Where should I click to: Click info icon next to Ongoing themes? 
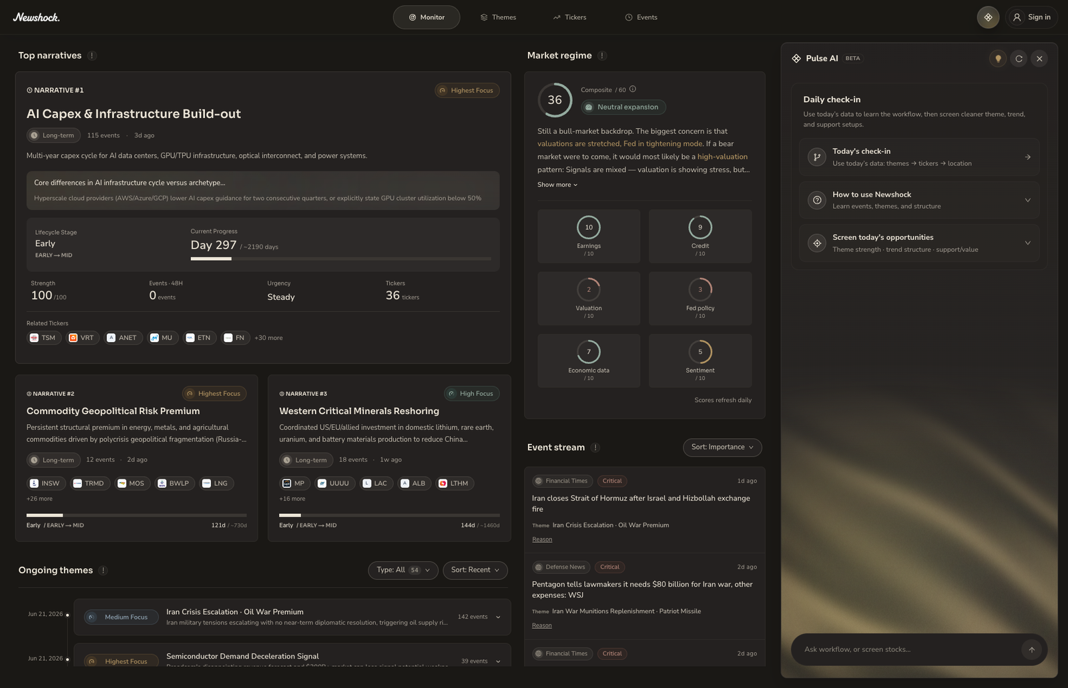pyautogui.click(x=103, y=570)
